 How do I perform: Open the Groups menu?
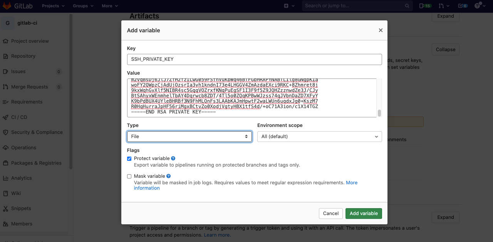(x=80, y=5)
